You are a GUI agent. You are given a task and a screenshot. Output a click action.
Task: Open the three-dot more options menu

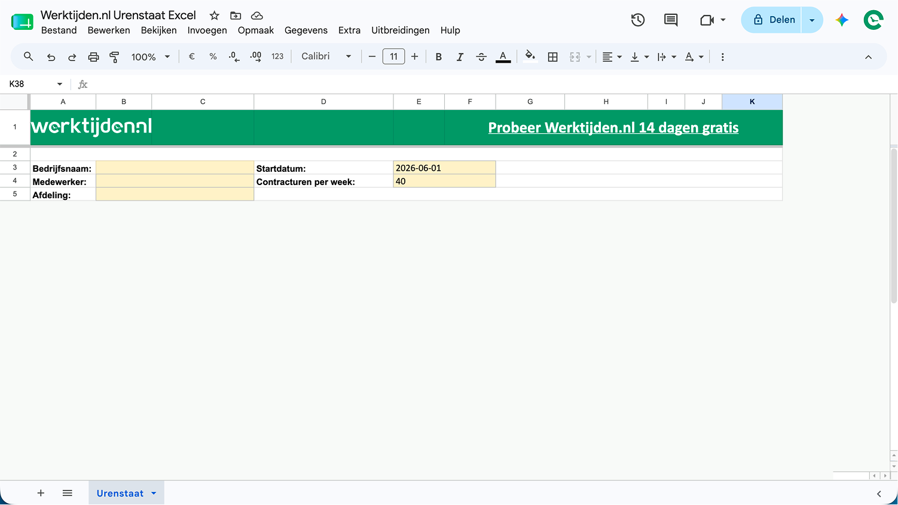click(x=722, y=57)
